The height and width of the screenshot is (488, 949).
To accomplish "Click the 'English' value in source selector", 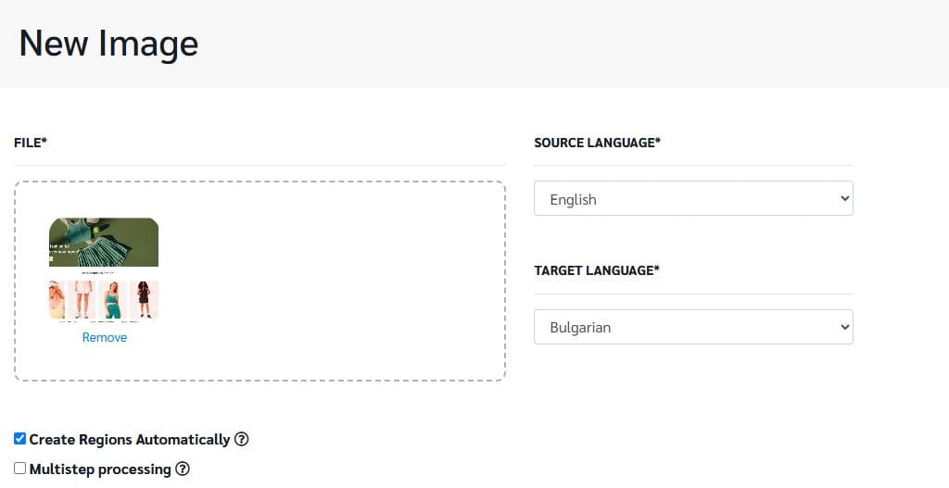I will [573, 199].
